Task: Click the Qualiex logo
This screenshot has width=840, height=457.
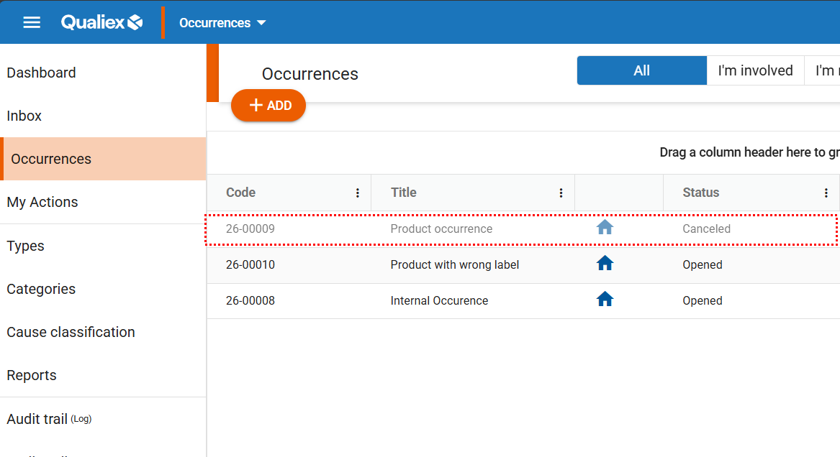Action: click(101, 22)
